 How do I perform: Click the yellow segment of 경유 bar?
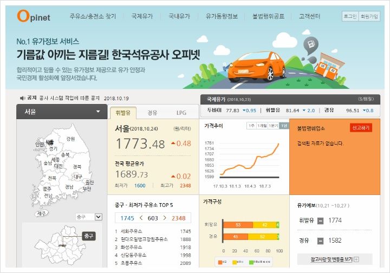tap(262, 237)
